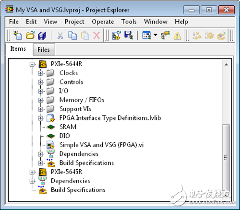240x210 pixels.
Task: Select the DIO tree item label
Action: click(65, 136)
